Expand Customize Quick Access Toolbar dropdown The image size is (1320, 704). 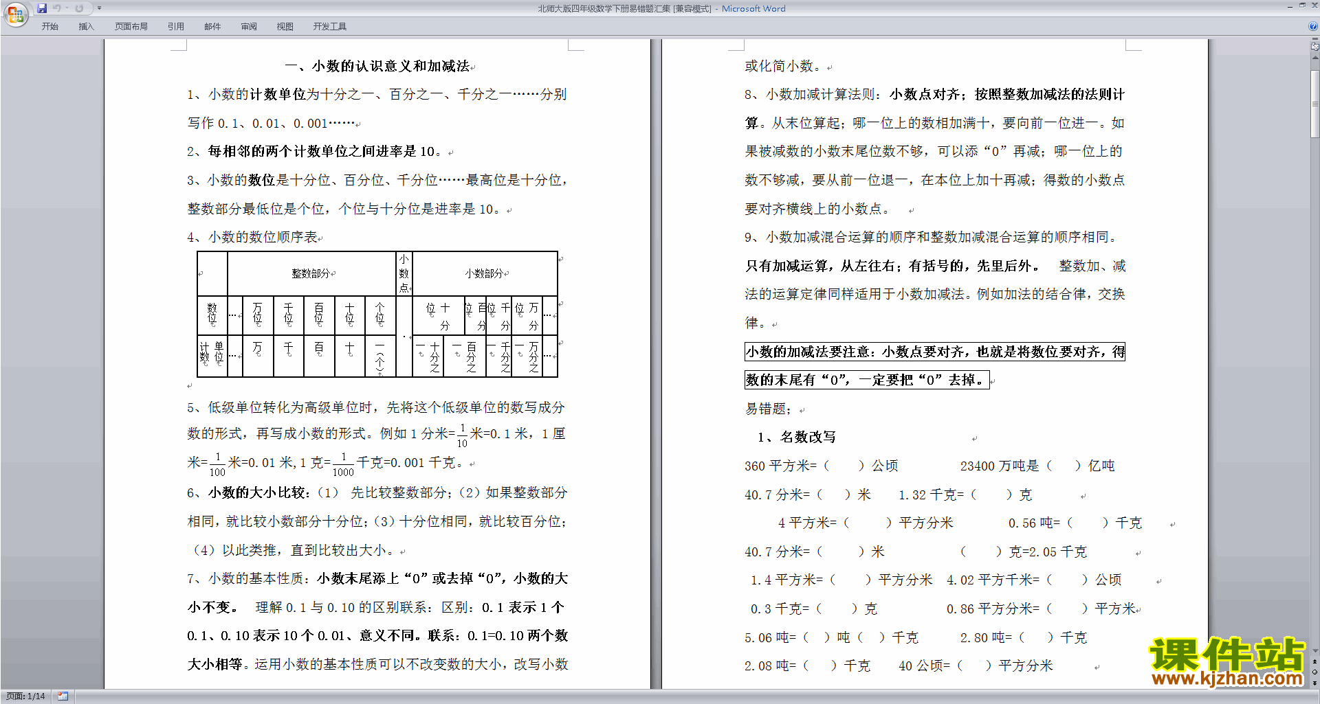pos(99,8)
